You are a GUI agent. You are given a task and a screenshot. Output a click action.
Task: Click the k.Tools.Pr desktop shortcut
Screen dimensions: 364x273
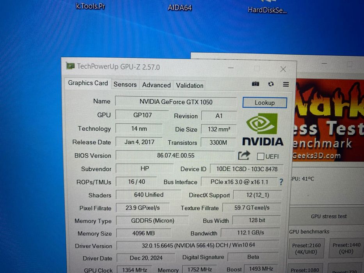pyautogui.click(x=91, y=6)
